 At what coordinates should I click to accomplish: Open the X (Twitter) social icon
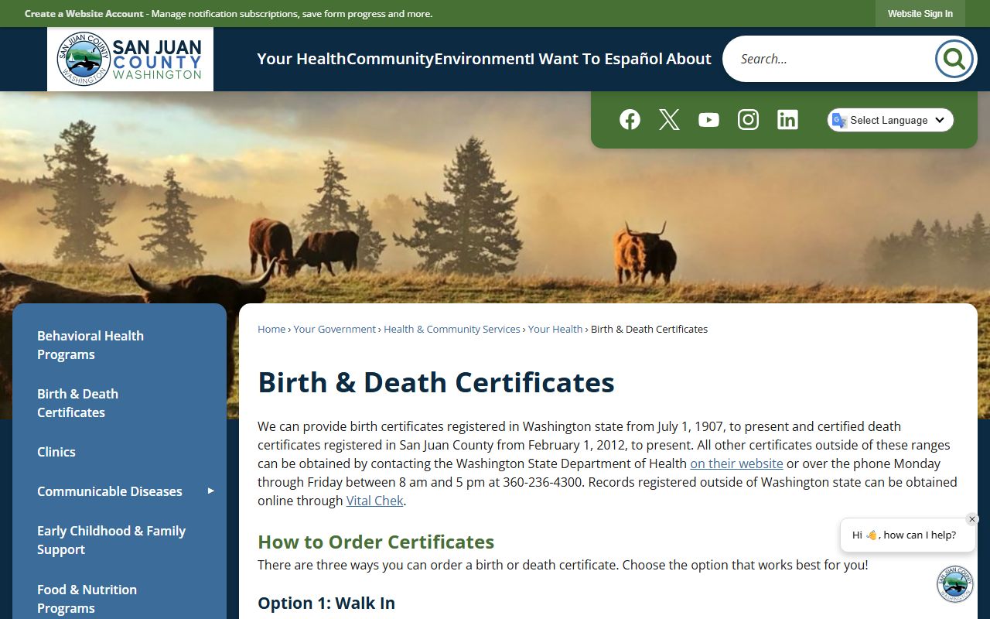point(669,119)
